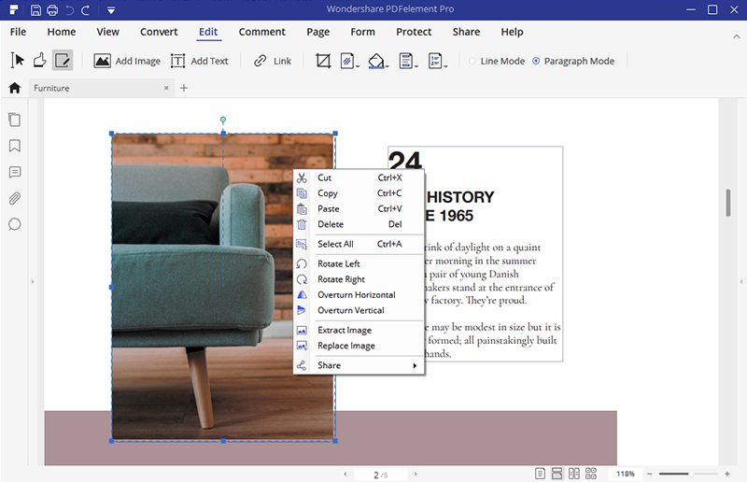Expand the Share submenu arrow

tap(415, 365)
